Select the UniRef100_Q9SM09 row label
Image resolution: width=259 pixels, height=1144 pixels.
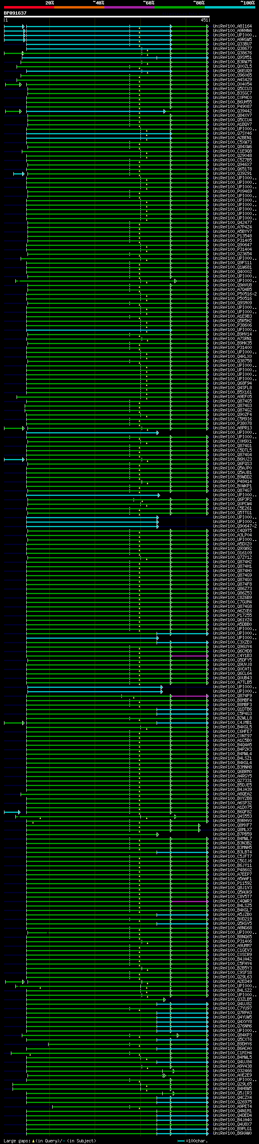[232, 303]
